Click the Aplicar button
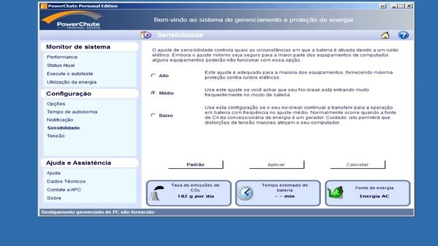 tap(276, 165)
